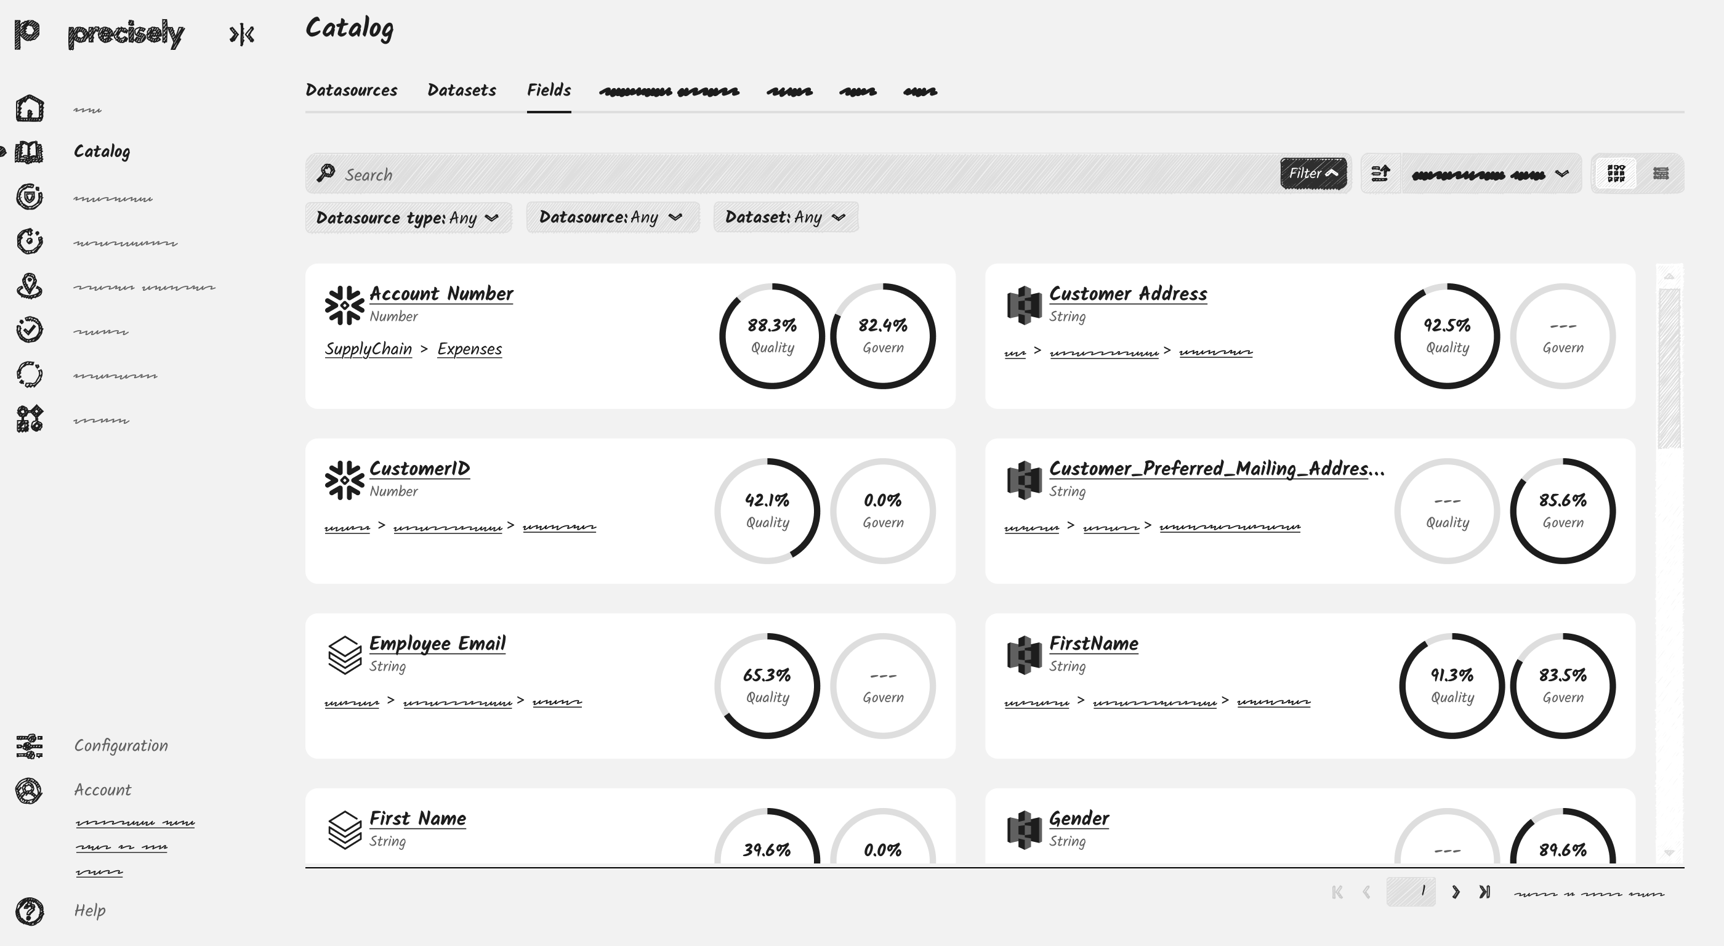The image size is (1724, 946).
Task: Switch to the Datasources tab
Action: [x=352, y=91]
